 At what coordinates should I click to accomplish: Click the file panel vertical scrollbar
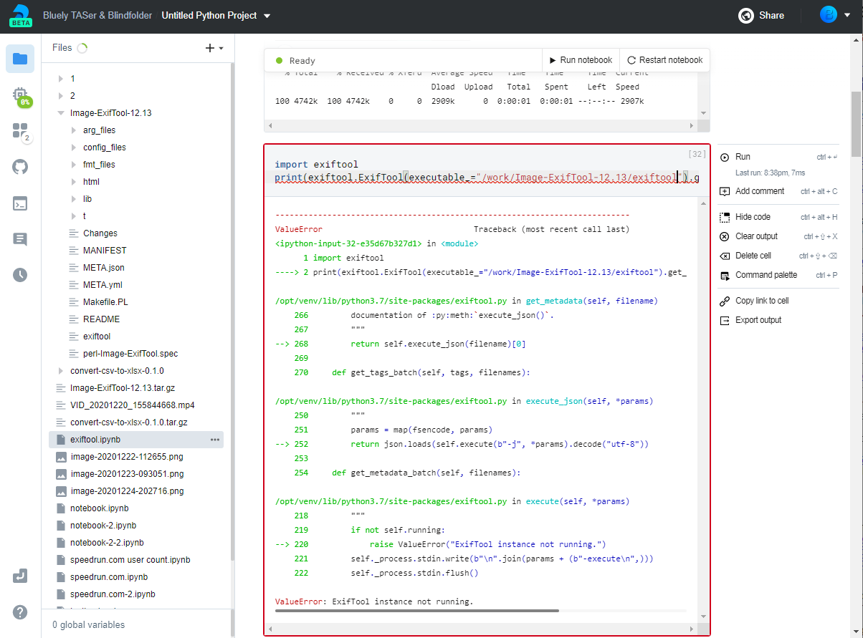tap(232, 311)
